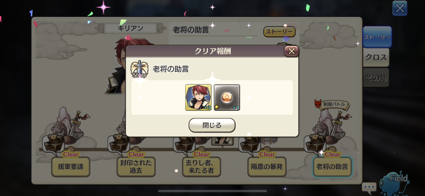Tap treasure chest above 隔意の暴発
Screen dimensions: 425x196
click(x=250, y=143)
